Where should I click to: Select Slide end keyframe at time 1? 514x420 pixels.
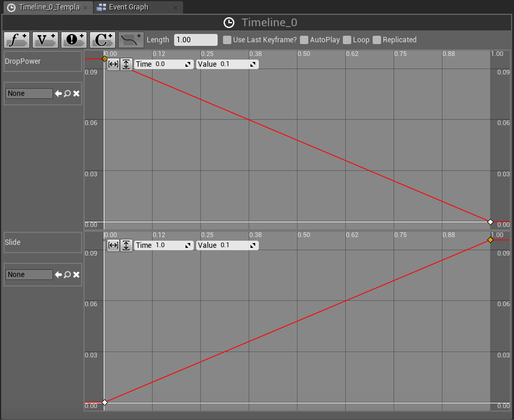490,240
